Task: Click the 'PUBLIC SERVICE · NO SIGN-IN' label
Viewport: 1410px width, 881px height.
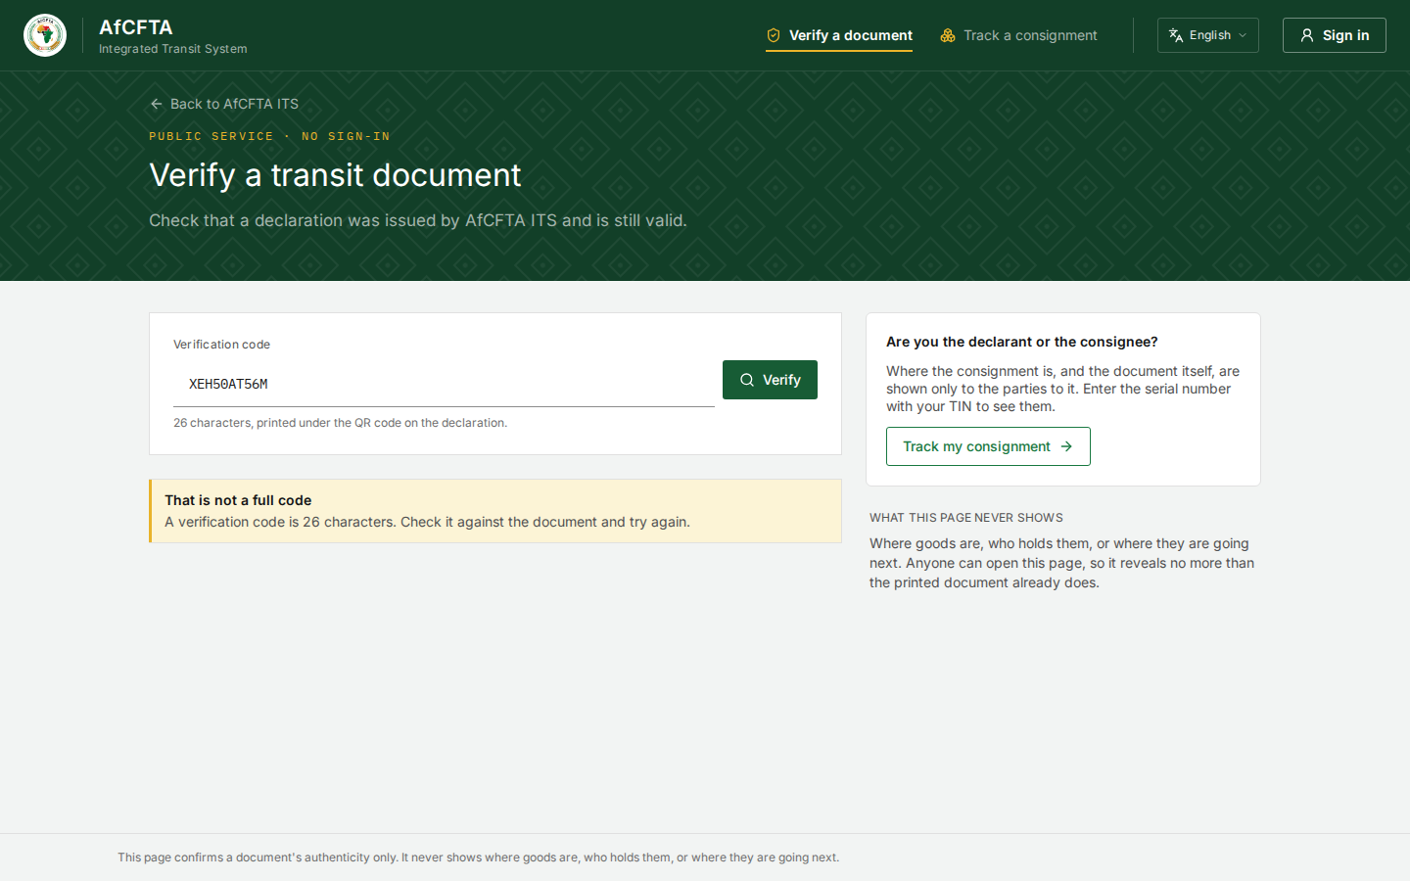Action: pos(269,136)
